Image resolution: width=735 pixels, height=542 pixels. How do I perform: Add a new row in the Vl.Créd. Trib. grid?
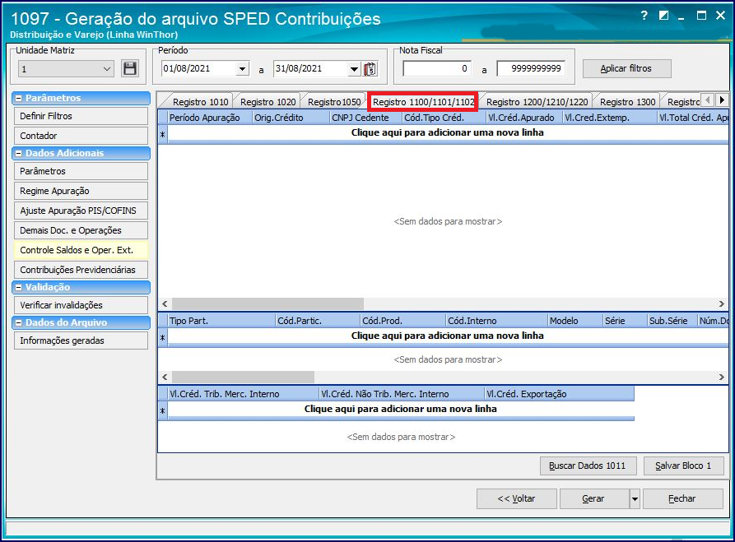pos(401,409)
